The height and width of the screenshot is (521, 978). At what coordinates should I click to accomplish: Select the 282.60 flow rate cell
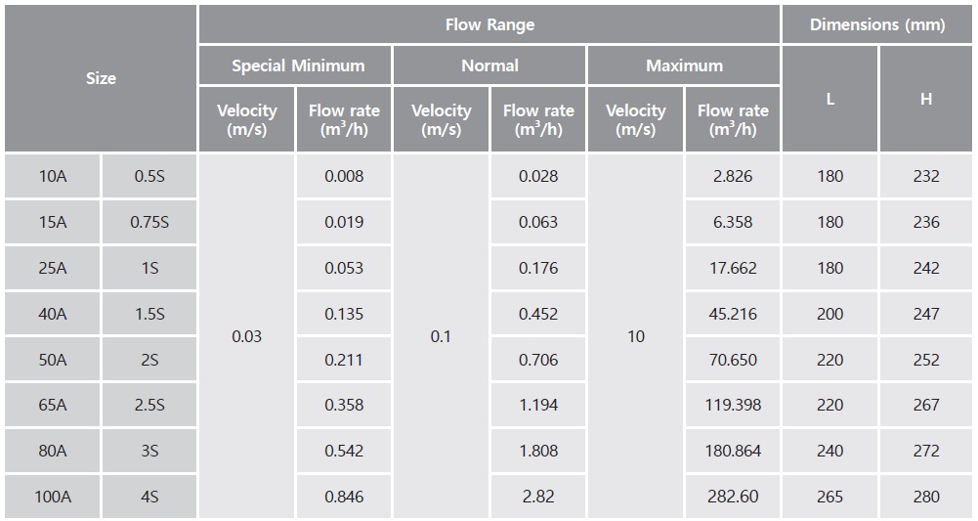(x=733, y=497)
